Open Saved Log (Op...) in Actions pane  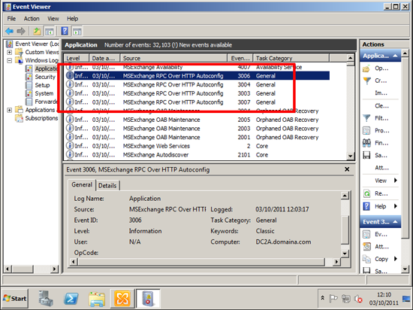375,68
